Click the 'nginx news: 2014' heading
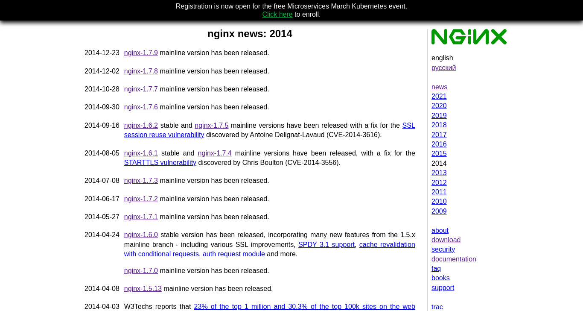 [x=250, y=34]
